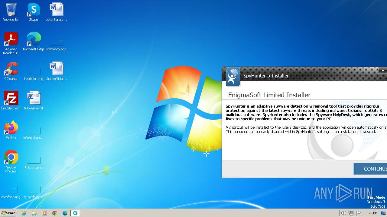Click the SpyHunter logo in title bar
The image size is (387, 217).
tap(233, 77)
